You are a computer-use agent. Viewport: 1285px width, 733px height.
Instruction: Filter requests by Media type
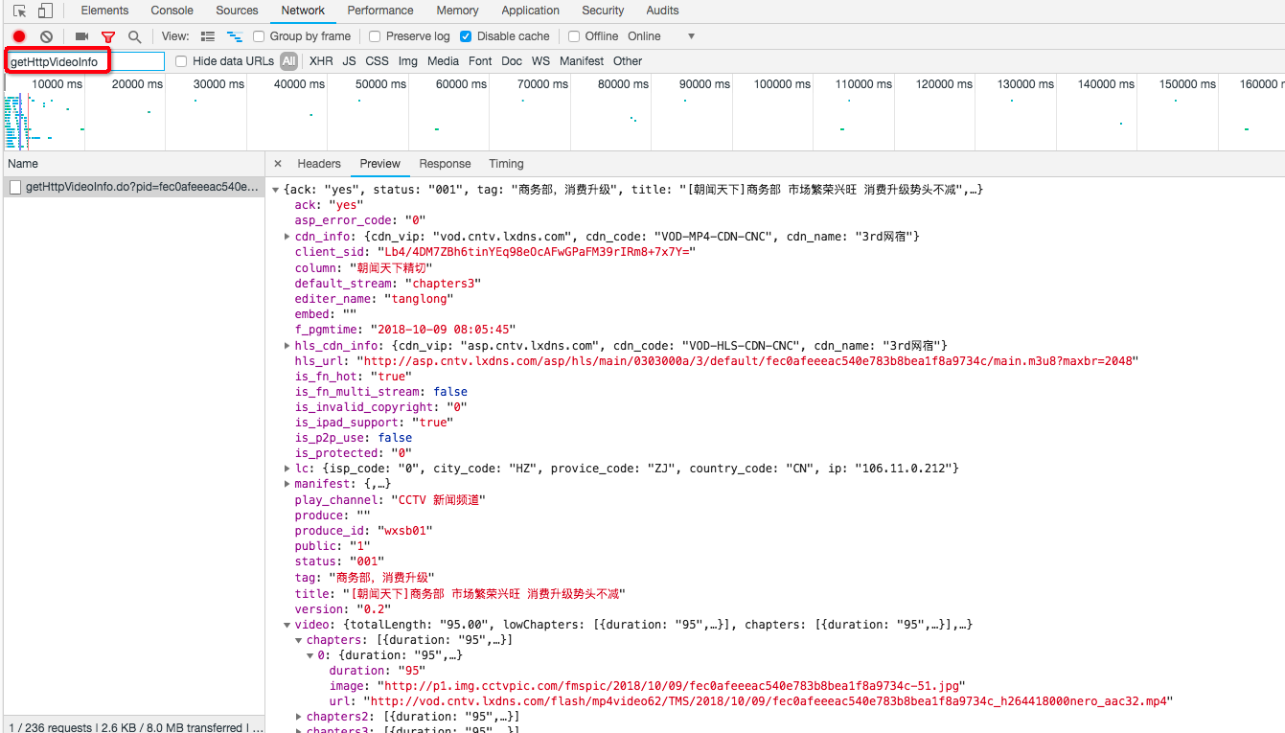(x=443, y=61)
